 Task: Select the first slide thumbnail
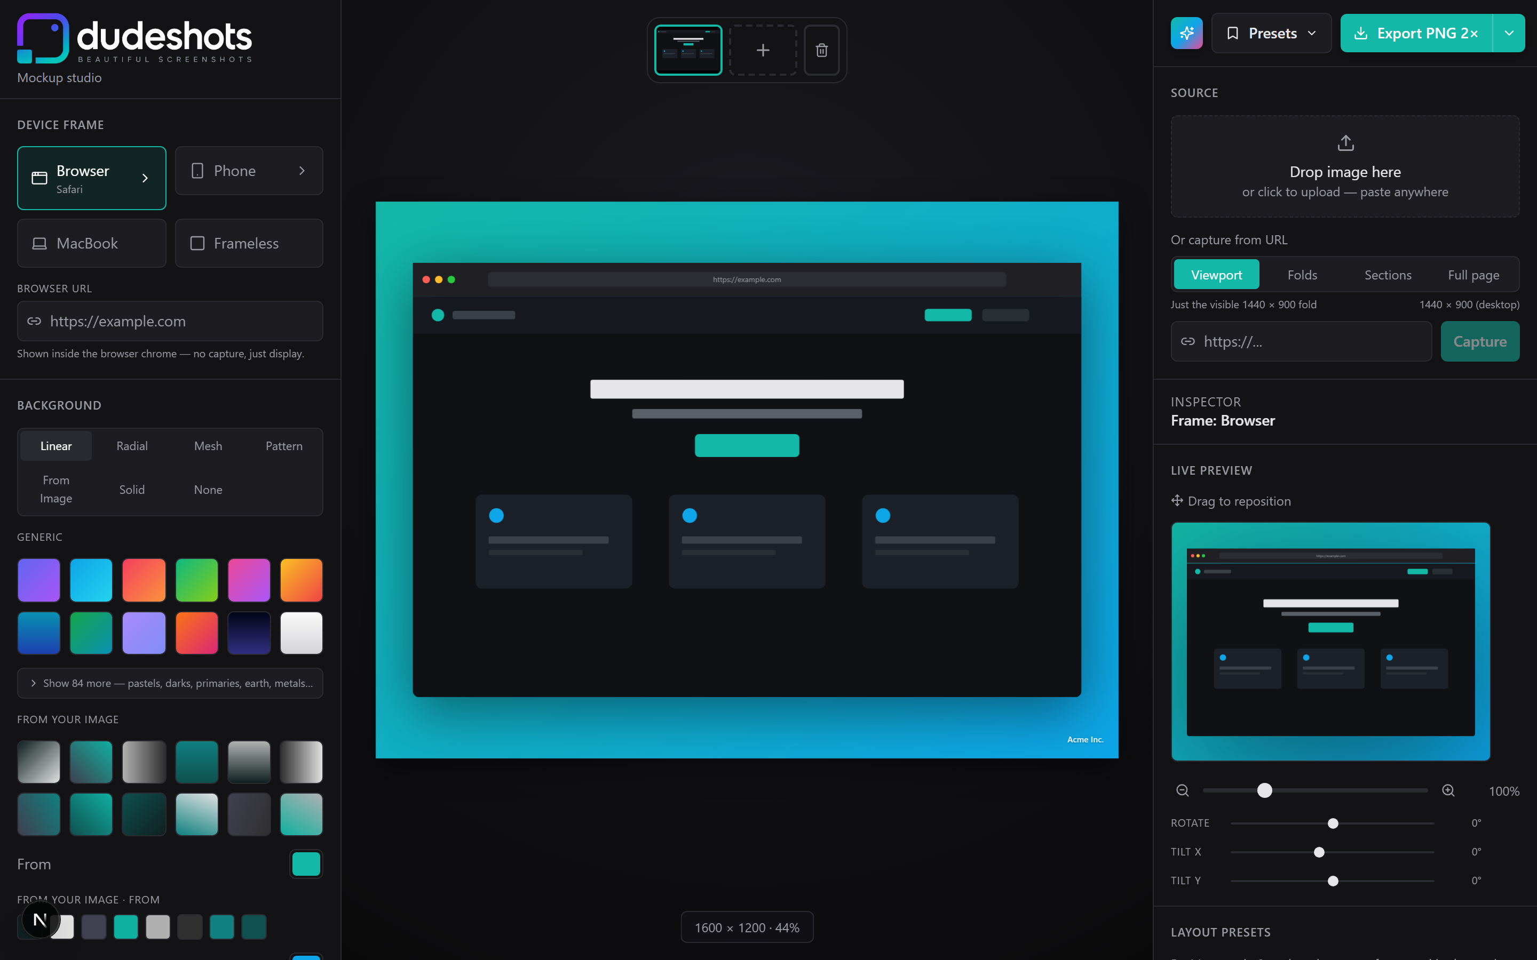coord(688,50)
